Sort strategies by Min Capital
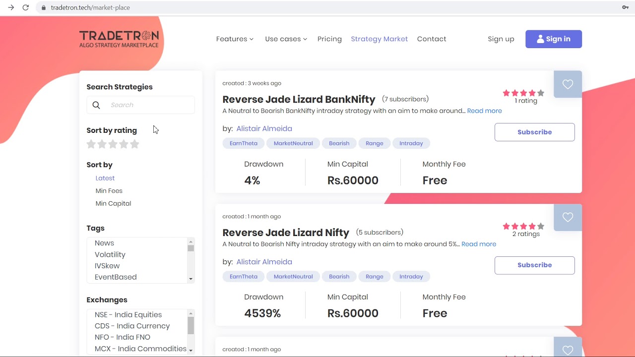 tap(113, 204)
